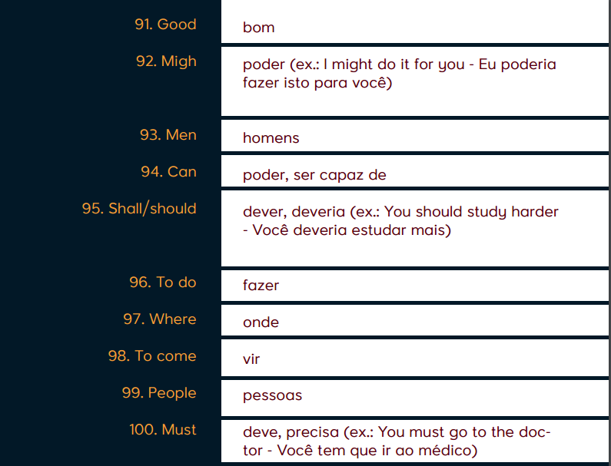Select the 'poder, ser capaz de' translation

pos(314,175)
